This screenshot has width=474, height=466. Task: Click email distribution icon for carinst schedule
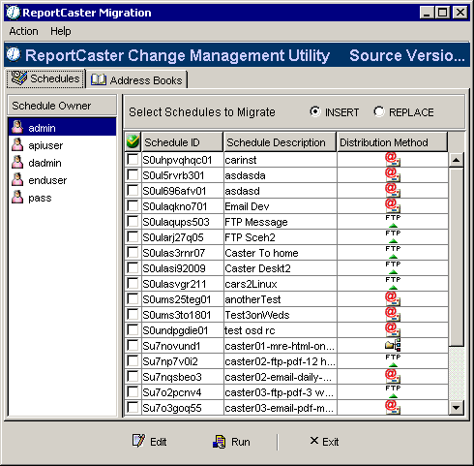pos(393,160)
